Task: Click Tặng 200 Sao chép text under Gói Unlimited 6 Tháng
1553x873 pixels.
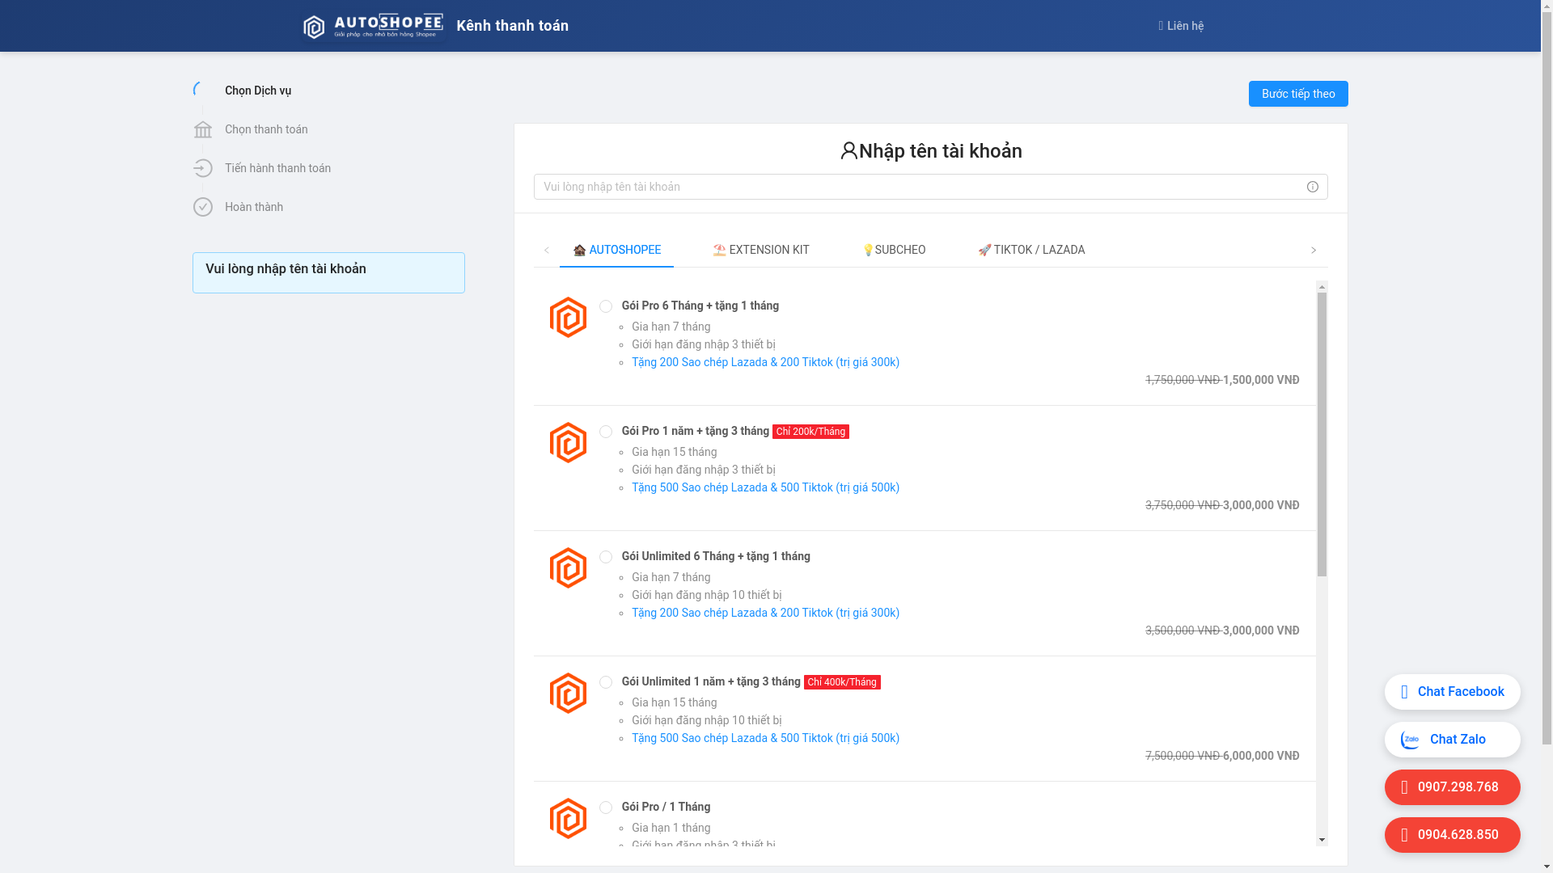Action: click(765, 613)
